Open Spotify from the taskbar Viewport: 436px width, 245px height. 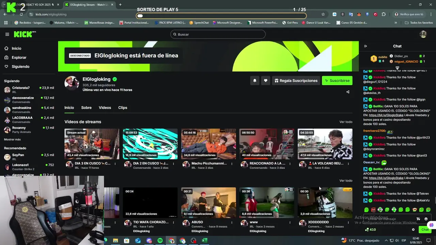160,241
